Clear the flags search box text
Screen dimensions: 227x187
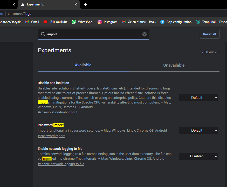(x=145, y=34)
